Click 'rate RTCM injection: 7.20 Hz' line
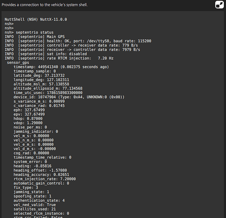This screenshot has height=218, width=226. click(59, 58)
